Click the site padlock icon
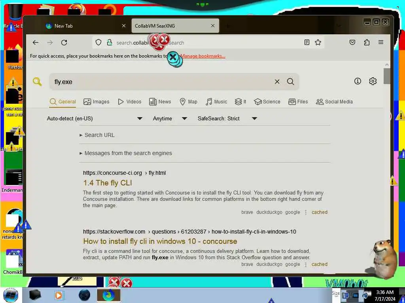Screen dimensions: 405x303 click(110, 42)
